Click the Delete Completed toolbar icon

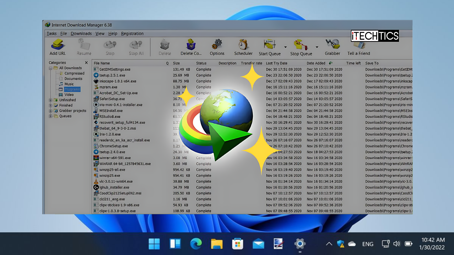191,44
